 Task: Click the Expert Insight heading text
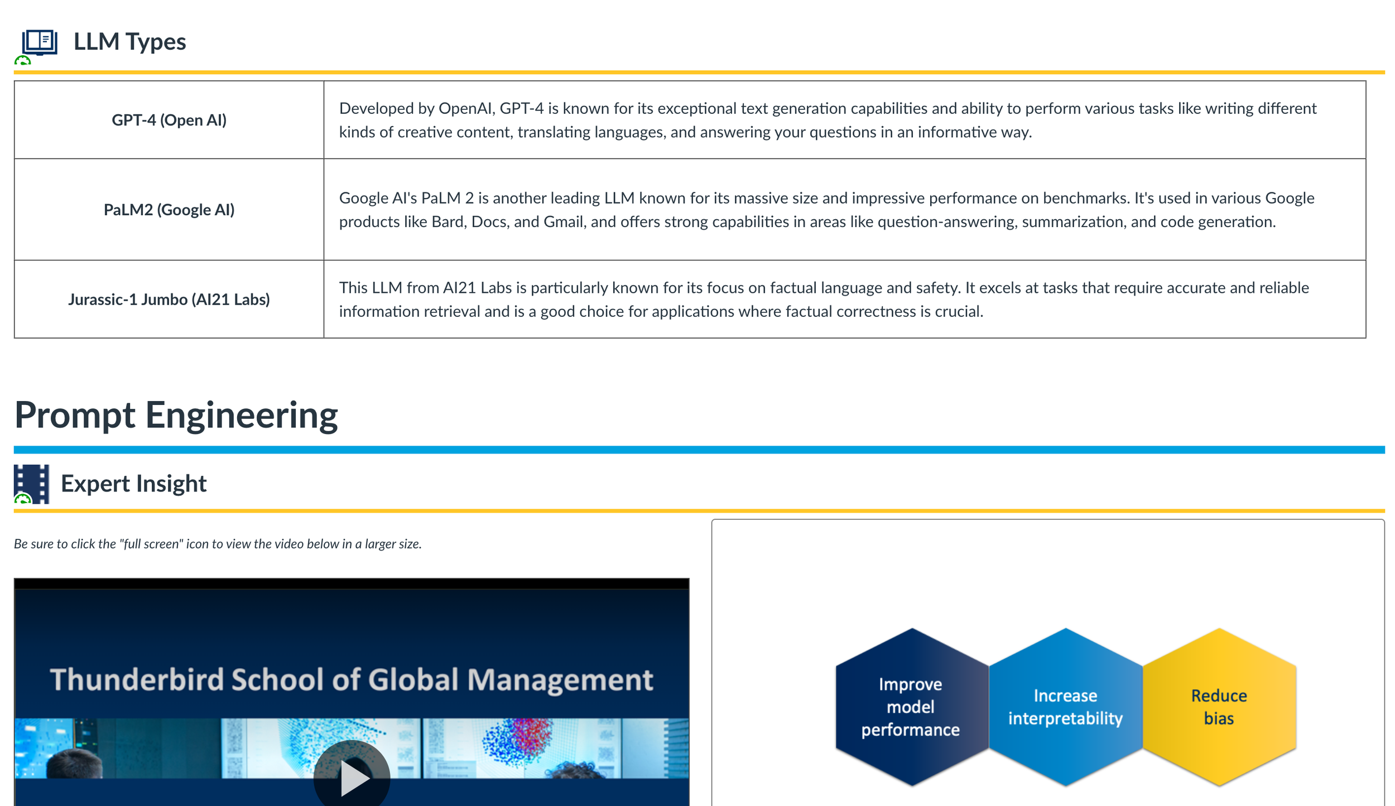point(133,483)
